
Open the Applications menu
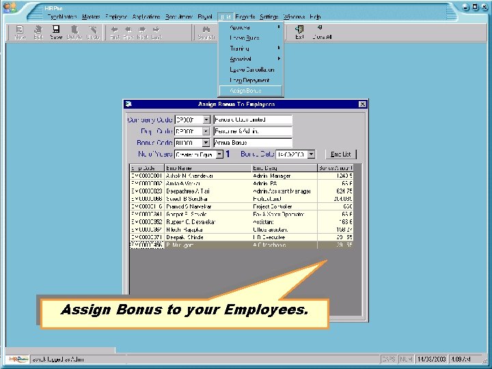(146, 17)
